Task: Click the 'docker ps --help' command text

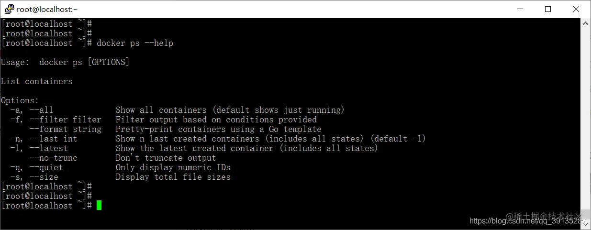Action: point(135,43)
